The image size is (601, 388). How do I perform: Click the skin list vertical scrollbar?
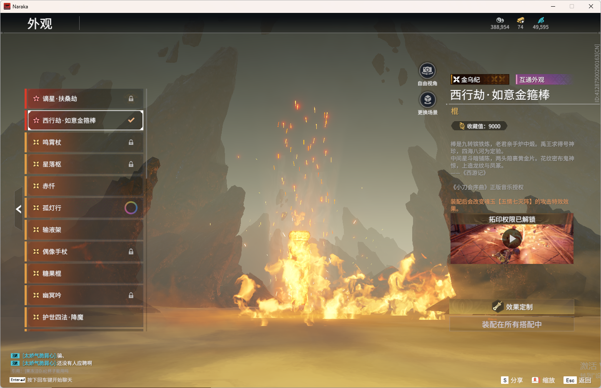(x=146, y=133)
